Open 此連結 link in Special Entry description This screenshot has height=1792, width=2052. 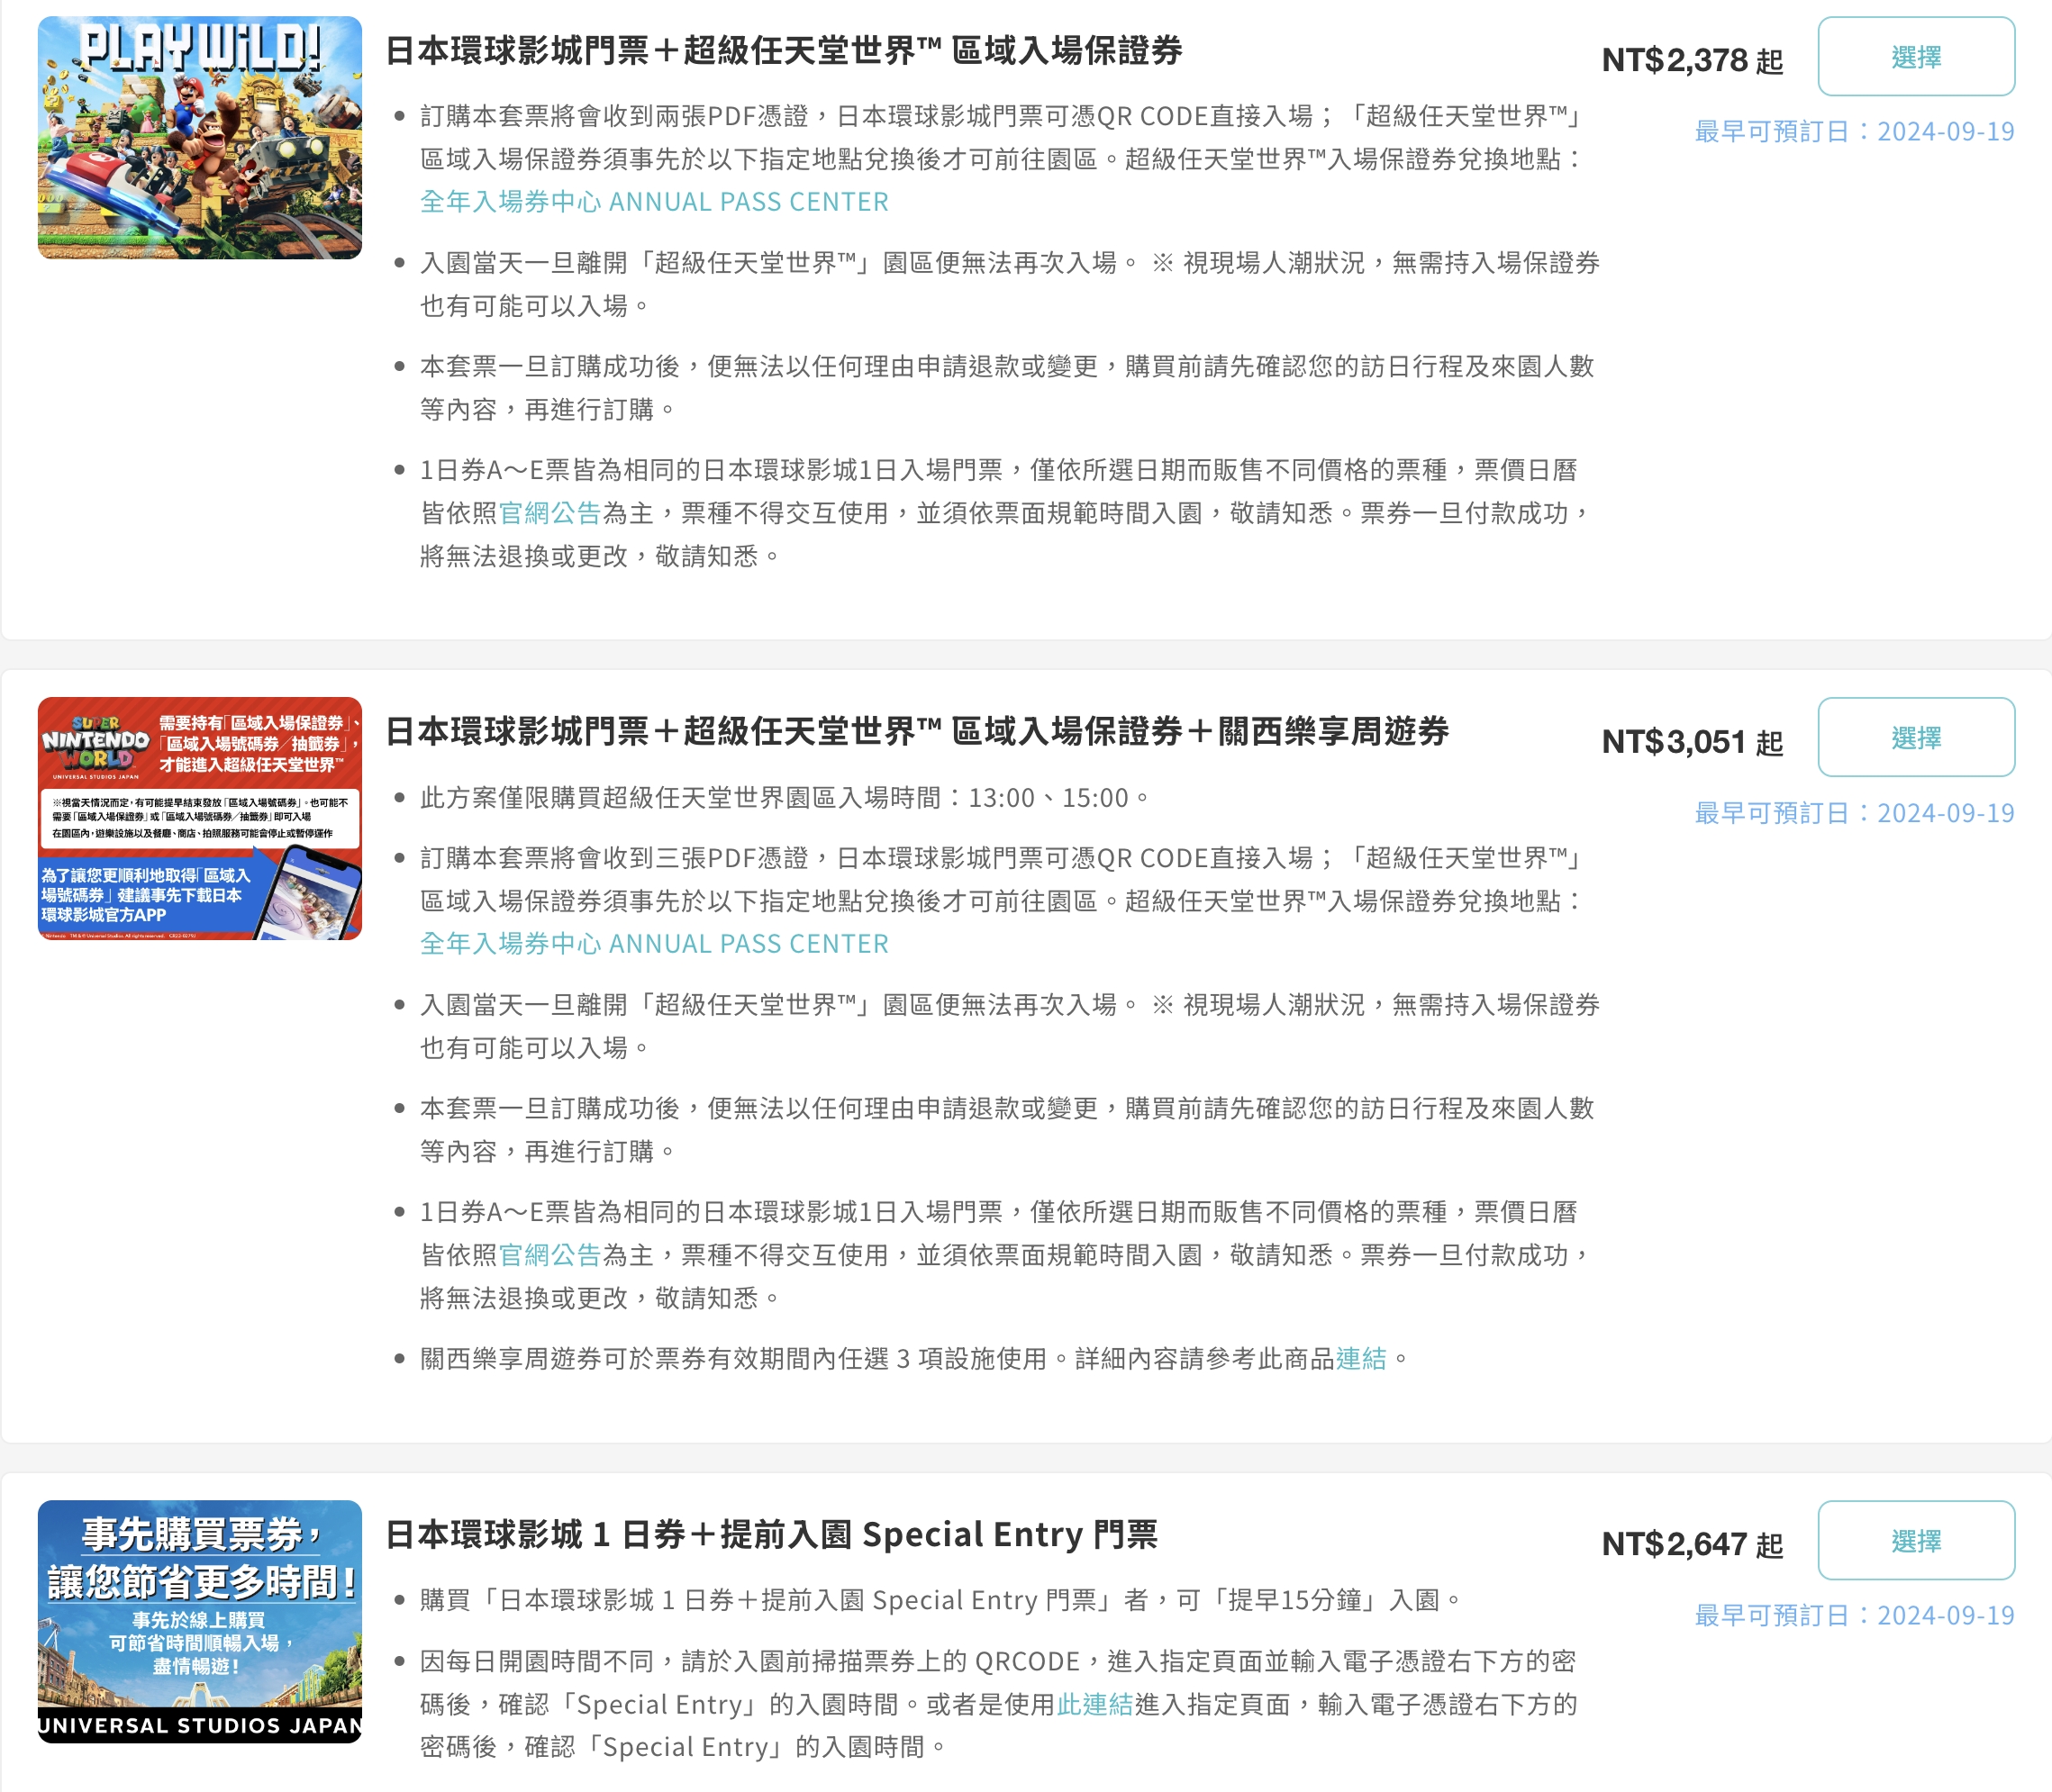coord(1094,1705)
